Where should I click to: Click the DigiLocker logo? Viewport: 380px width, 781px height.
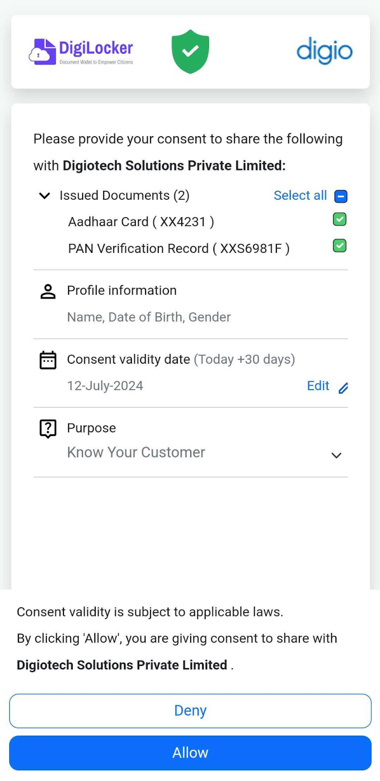click(x=81, y=52)
